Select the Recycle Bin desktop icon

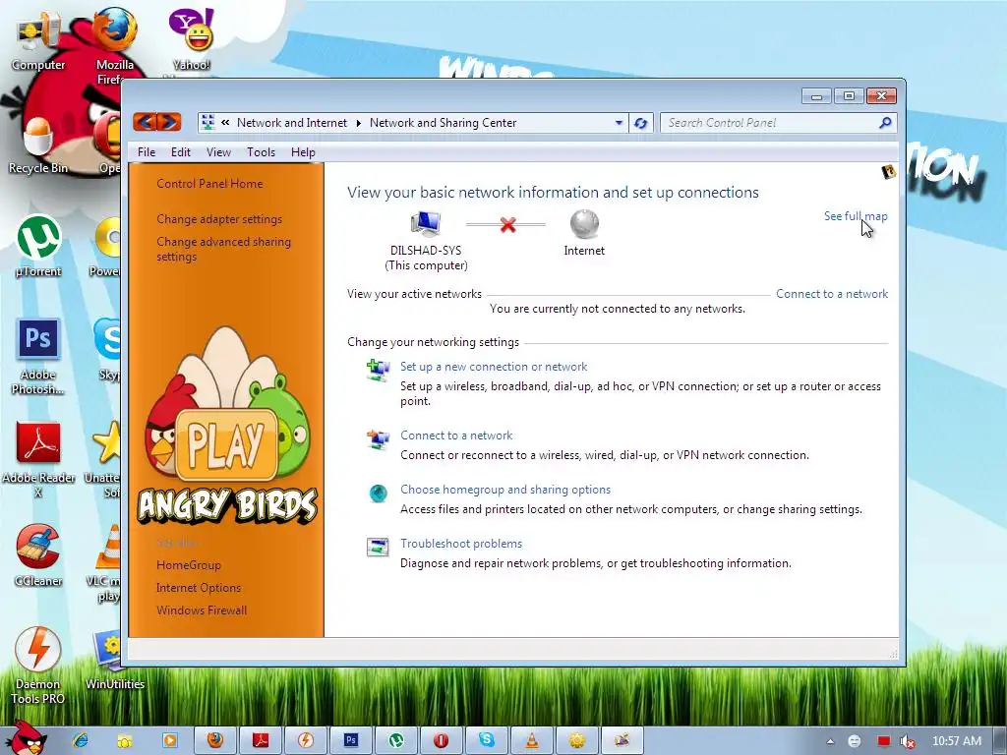click(38, 145)
